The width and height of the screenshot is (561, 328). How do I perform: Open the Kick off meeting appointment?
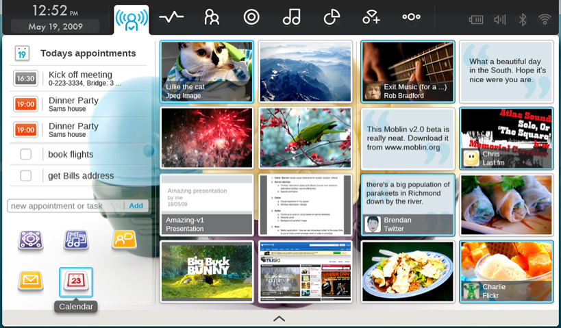click(x=80, y=78)
